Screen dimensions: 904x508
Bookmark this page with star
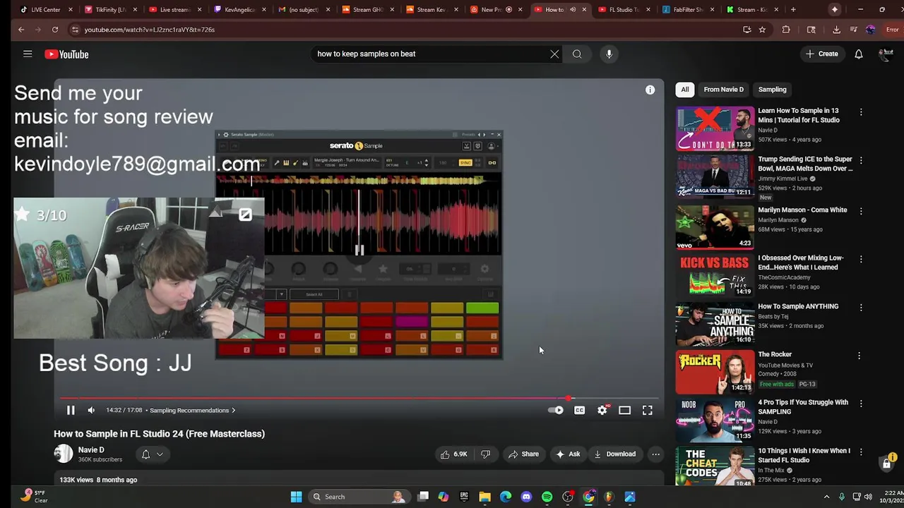(x=762, y=30)
